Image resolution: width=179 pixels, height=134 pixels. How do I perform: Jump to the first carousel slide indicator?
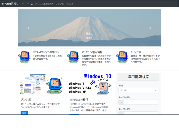point(71,43)
